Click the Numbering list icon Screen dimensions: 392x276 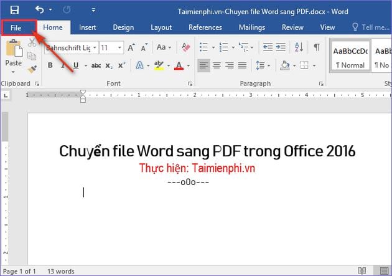(224, 47)
